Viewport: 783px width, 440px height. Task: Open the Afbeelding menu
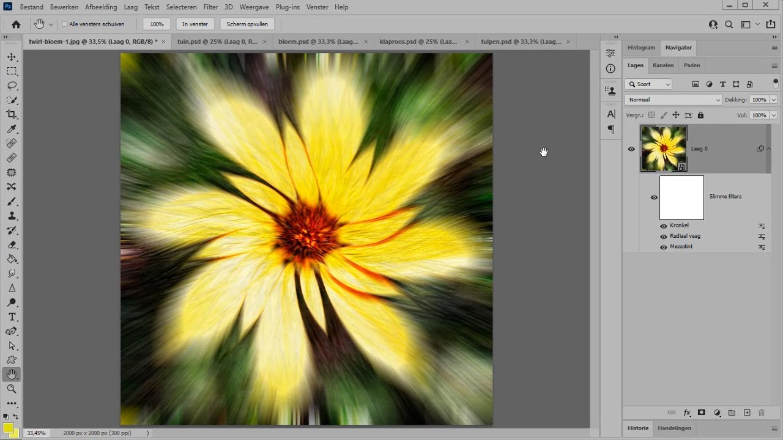tap(101, 7)
